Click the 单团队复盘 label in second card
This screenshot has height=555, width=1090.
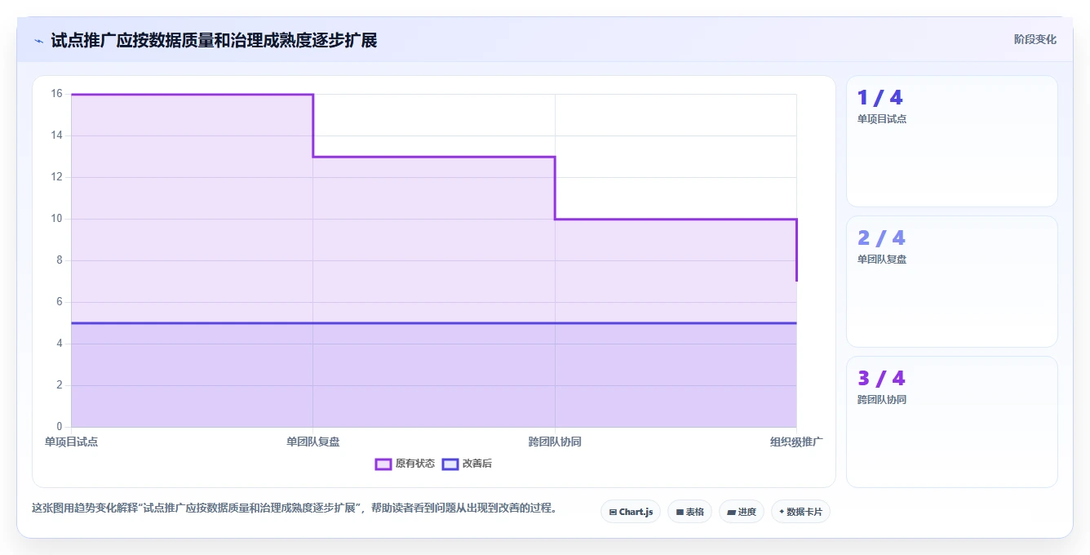click(x=882, y=260)
